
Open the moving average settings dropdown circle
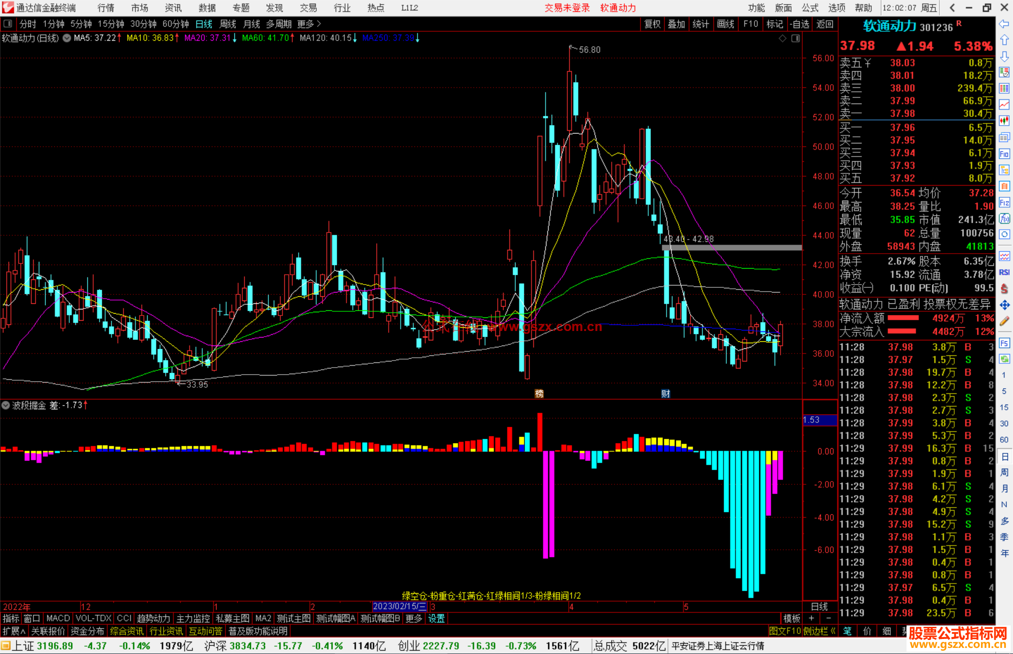point(67,38)
